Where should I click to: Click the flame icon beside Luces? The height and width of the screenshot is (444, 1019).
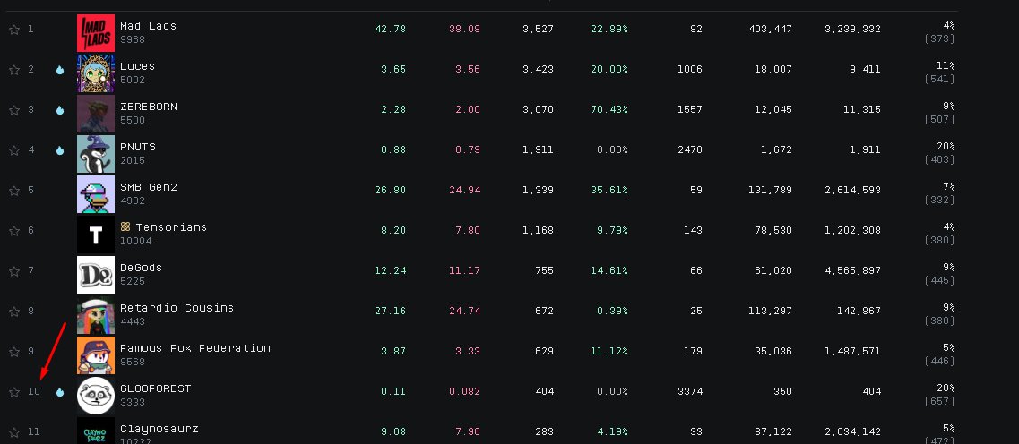[60, 70]
